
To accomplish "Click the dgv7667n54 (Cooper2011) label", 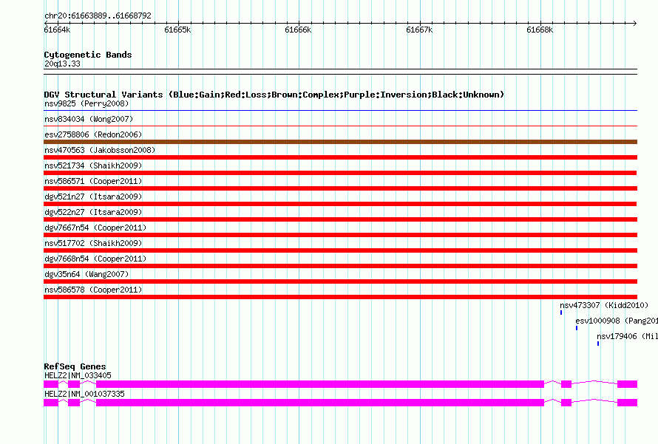I will tap(95, 228).
